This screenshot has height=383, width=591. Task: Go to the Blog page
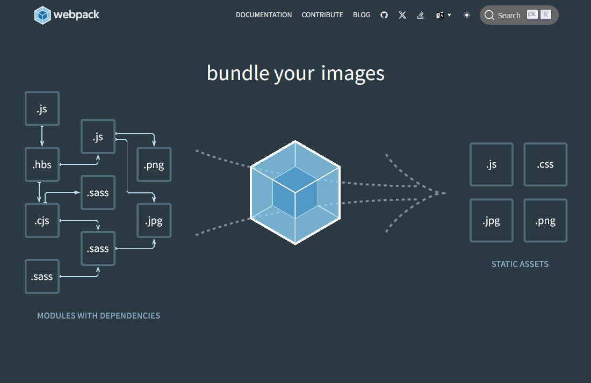coord(362,15)
